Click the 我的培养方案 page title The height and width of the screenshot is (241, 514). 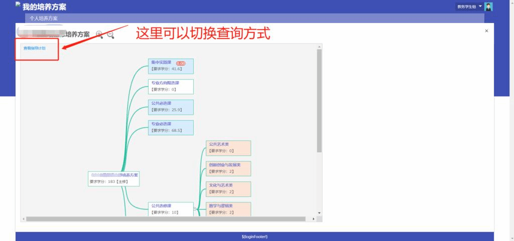click(x=44, y=7)
